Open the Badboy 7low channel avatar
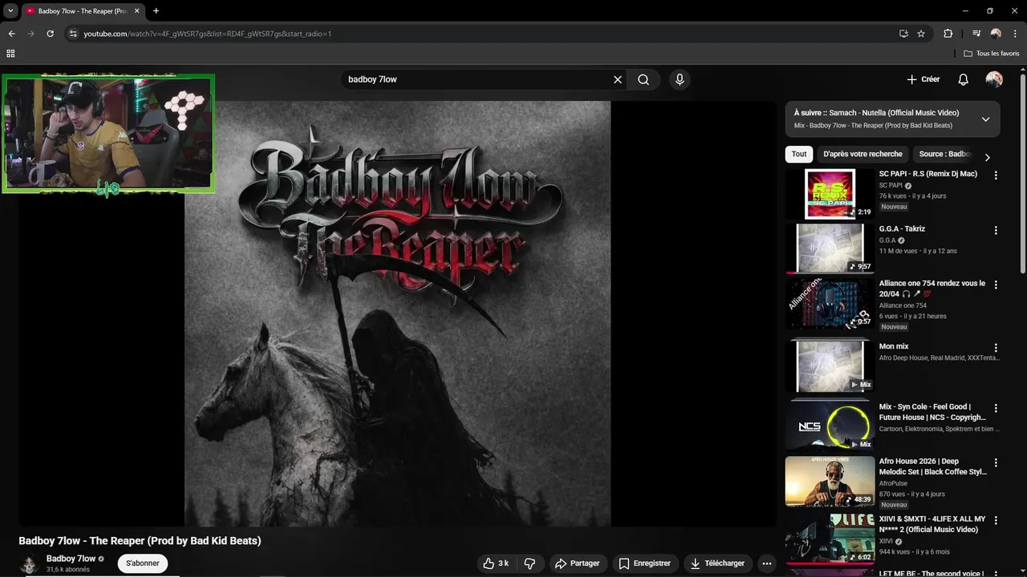The height and width of the screenshot is (577, 1027). (x=29, y=564)
